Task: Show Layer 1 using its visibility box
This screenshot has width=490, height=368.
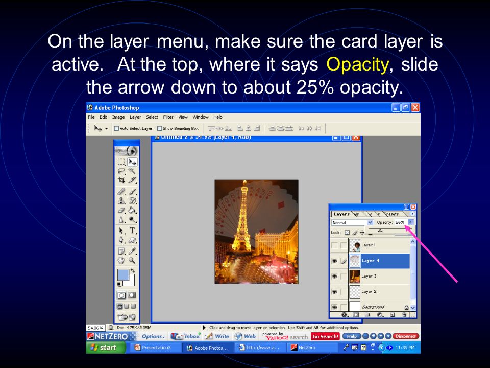Action: [x=334, y=245]
